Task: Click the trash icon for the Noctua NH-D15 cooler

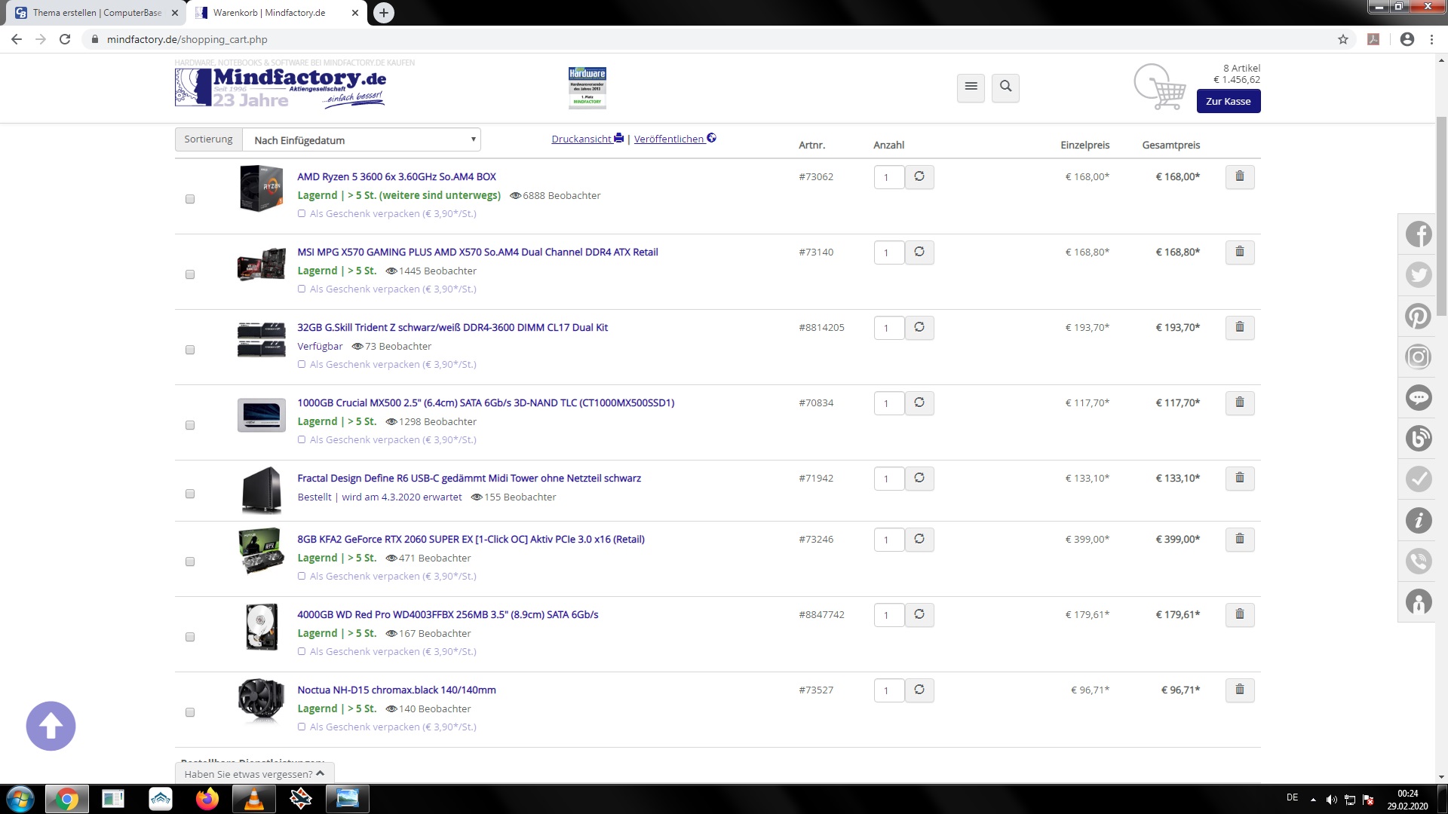Action: 1239,690
